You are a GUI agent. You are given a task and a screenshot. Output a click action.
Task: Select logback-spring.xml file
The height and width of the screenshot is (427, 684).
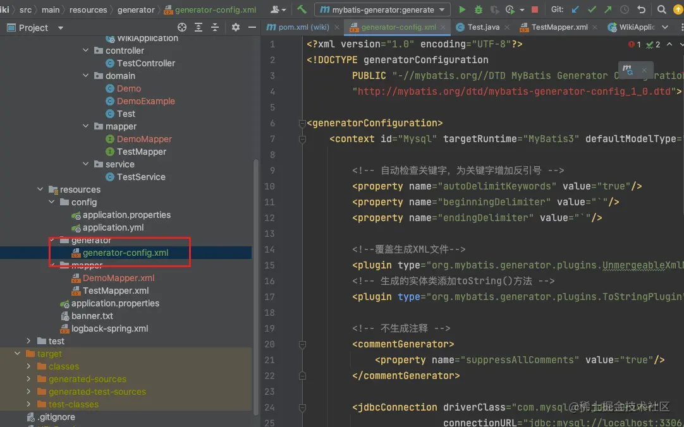(x=109, y=328)
